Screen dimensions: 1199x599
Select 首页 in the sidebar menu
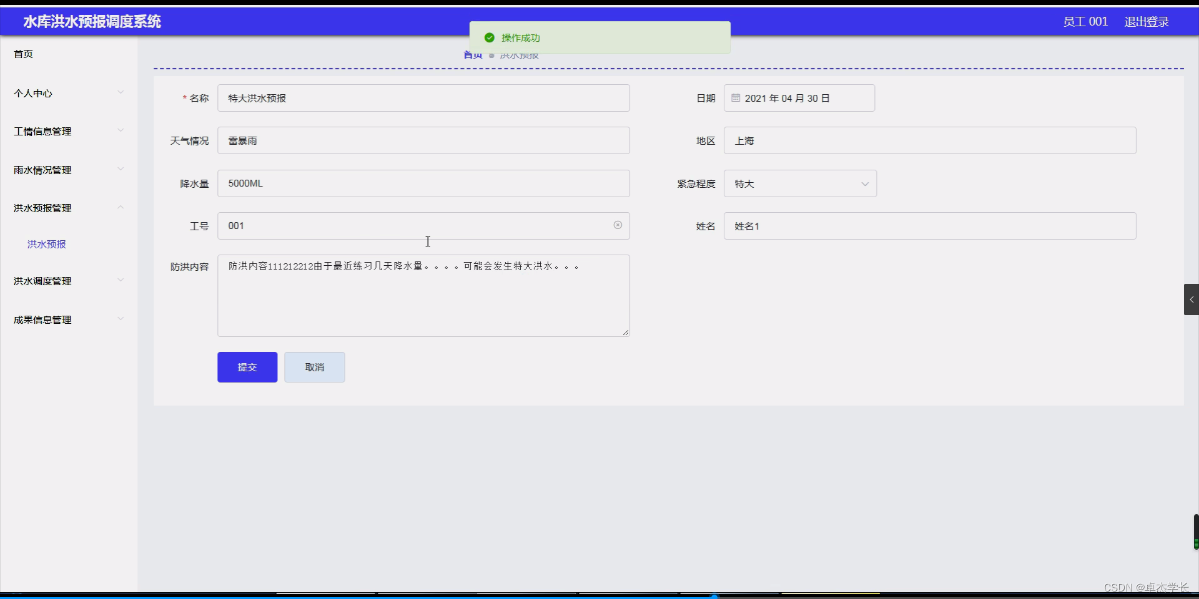[x=24, y=54]
